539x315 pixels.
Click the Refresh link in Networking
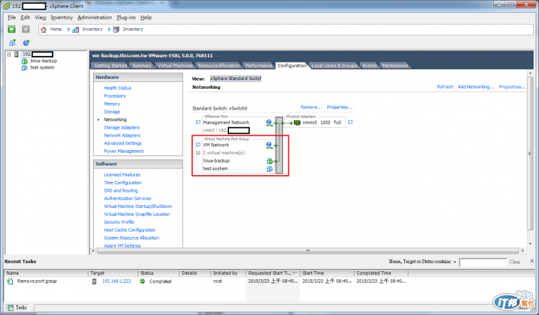coord(445,87)
